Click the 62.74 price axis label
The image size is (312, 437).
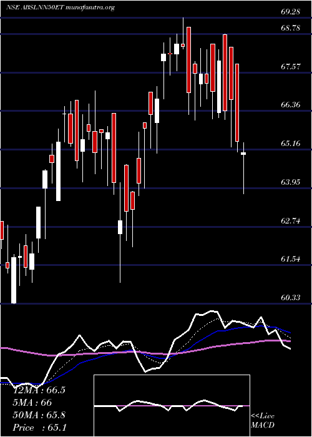click(x=291, y=221)
